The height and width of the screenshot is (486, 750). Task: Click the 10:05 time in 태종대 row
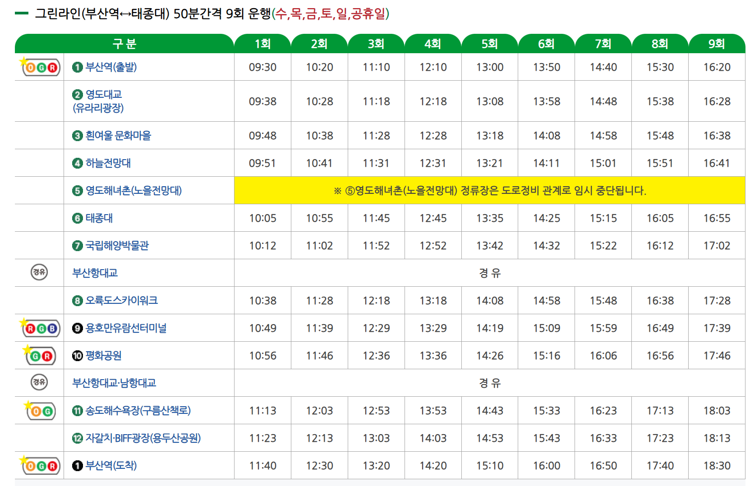point(262,218)
